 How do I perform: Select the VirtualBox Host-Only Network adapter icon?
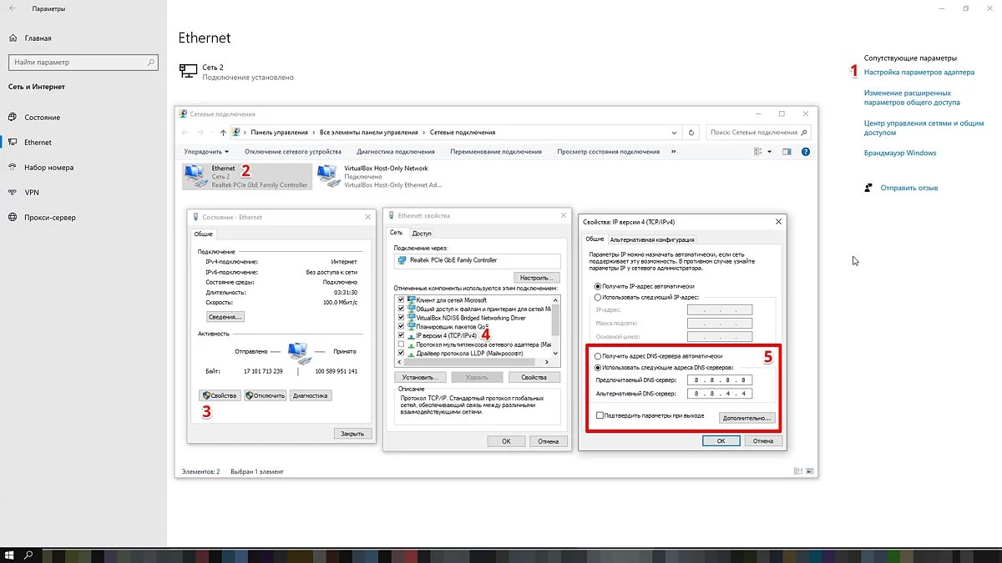tap(329, 174)
